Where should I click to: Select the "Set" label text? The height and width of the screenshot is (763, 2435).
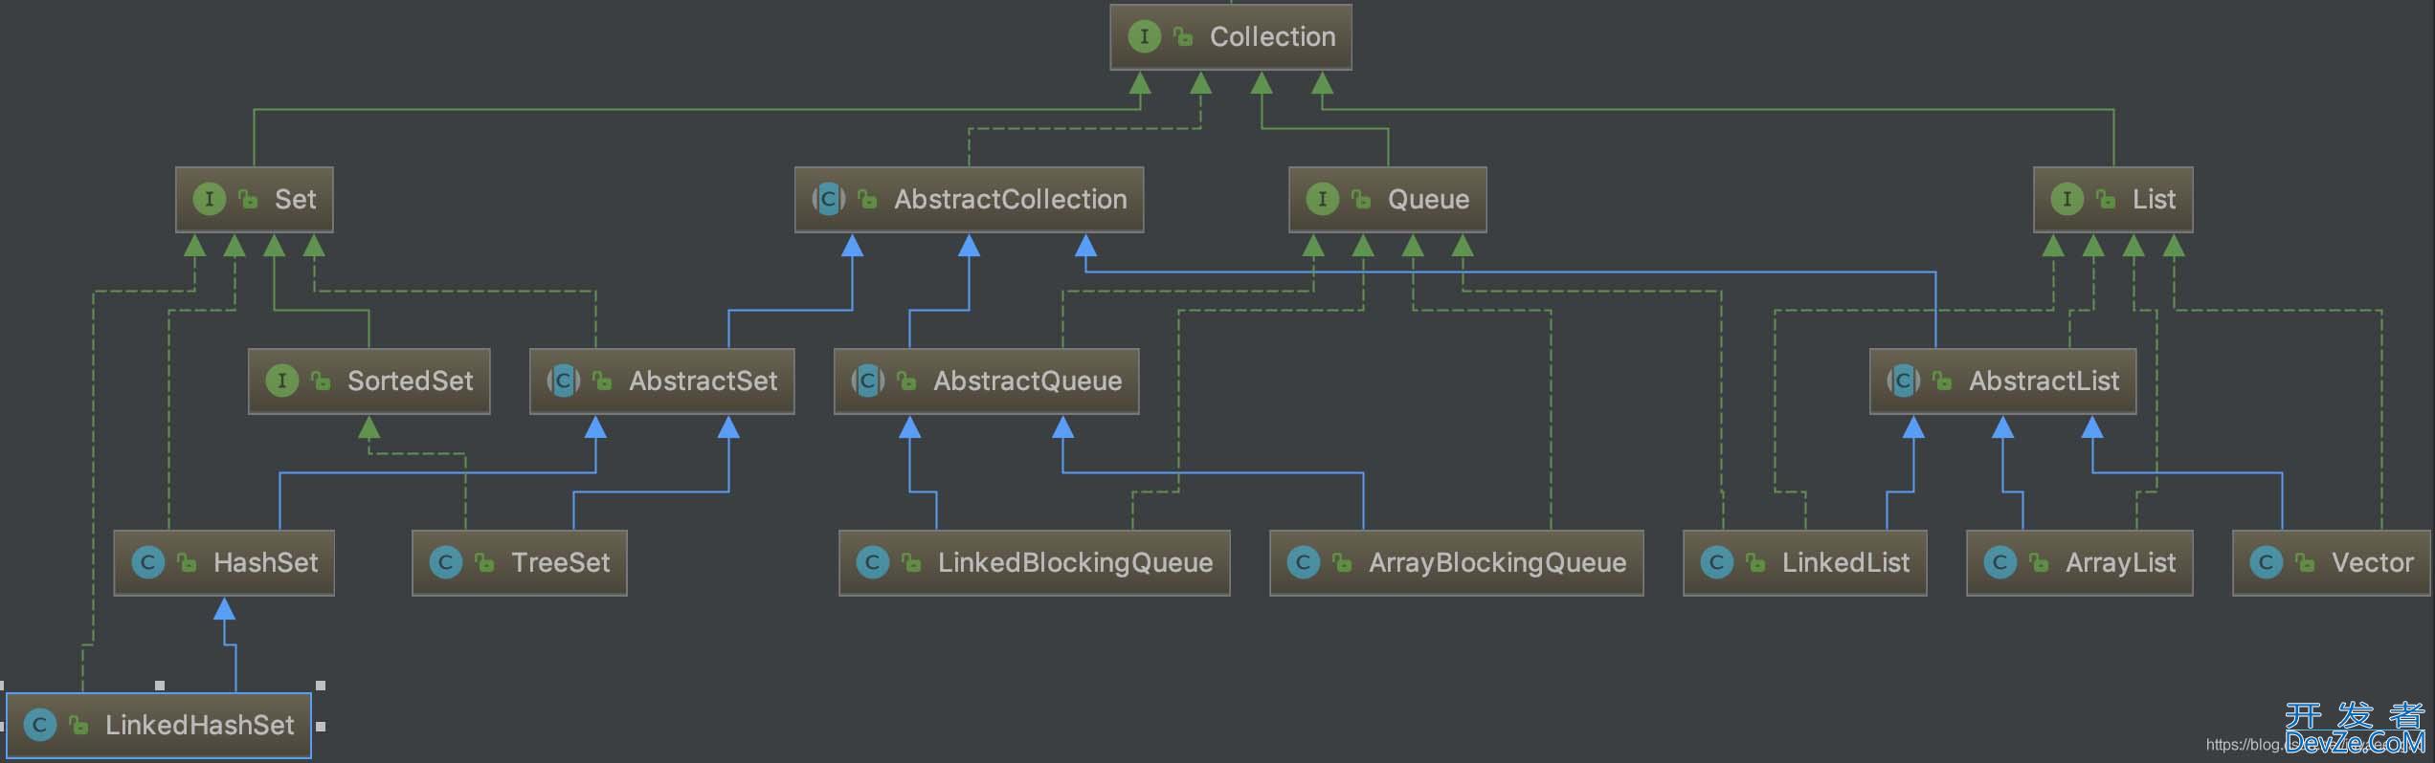point(295,199)
